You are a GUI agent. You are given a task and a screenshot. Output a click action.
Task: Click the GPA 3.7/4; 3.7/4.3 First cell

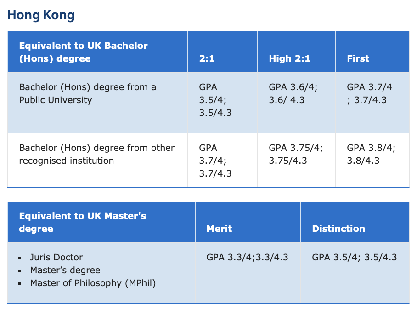tap(369, 93)
